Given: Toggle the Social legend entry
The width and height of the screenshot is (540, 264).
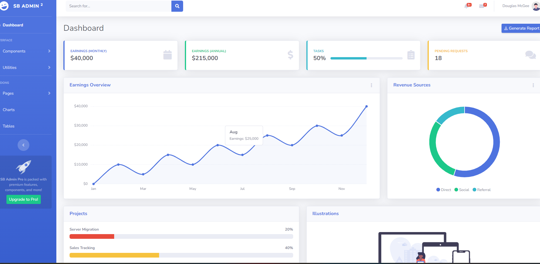Looking at the screenshot, I should 462,190.
